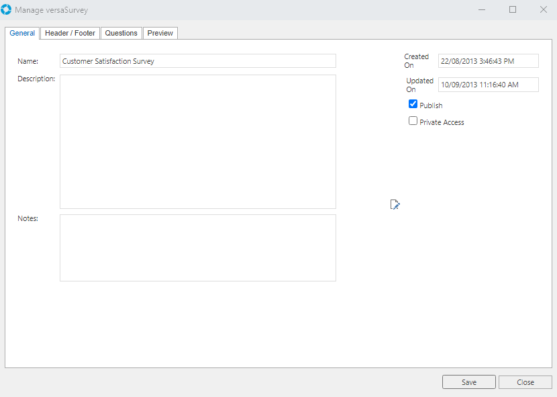Maximize the Manage versaSurvey window

point(513,9)
